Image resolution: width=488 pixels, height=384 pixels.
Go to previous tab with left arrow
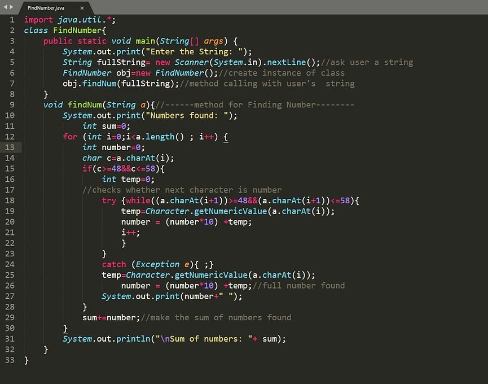click(x=5, y=7)
